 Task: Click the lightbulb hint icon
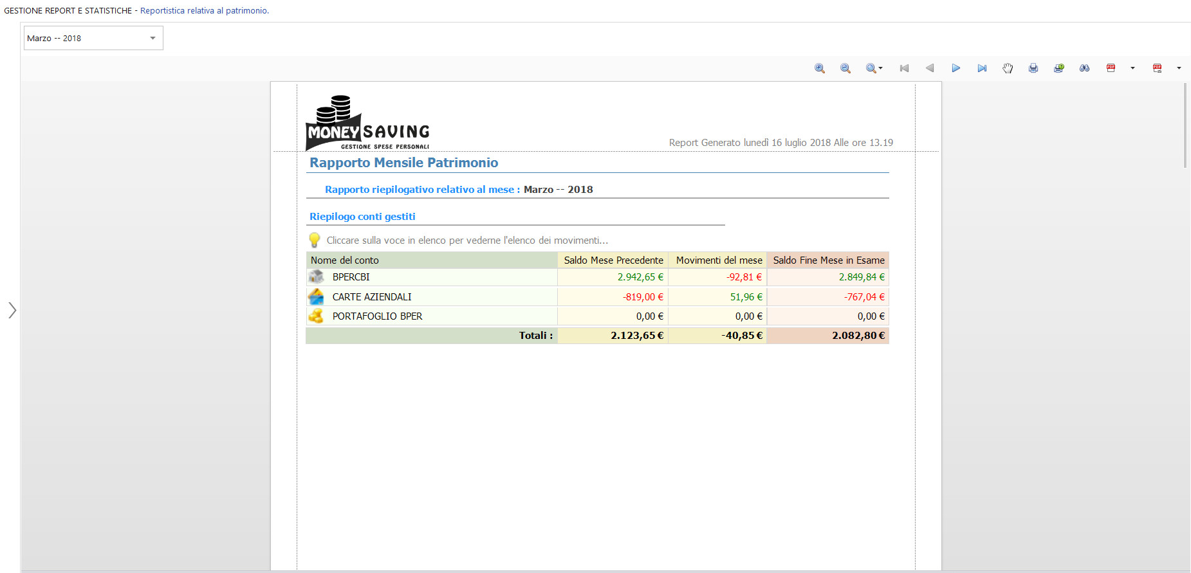(315, 240)
